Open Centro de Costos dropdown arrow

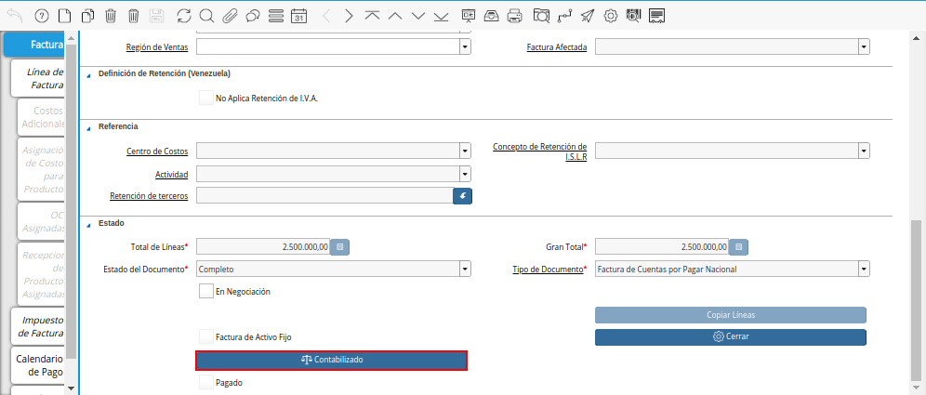pos(466,151)
